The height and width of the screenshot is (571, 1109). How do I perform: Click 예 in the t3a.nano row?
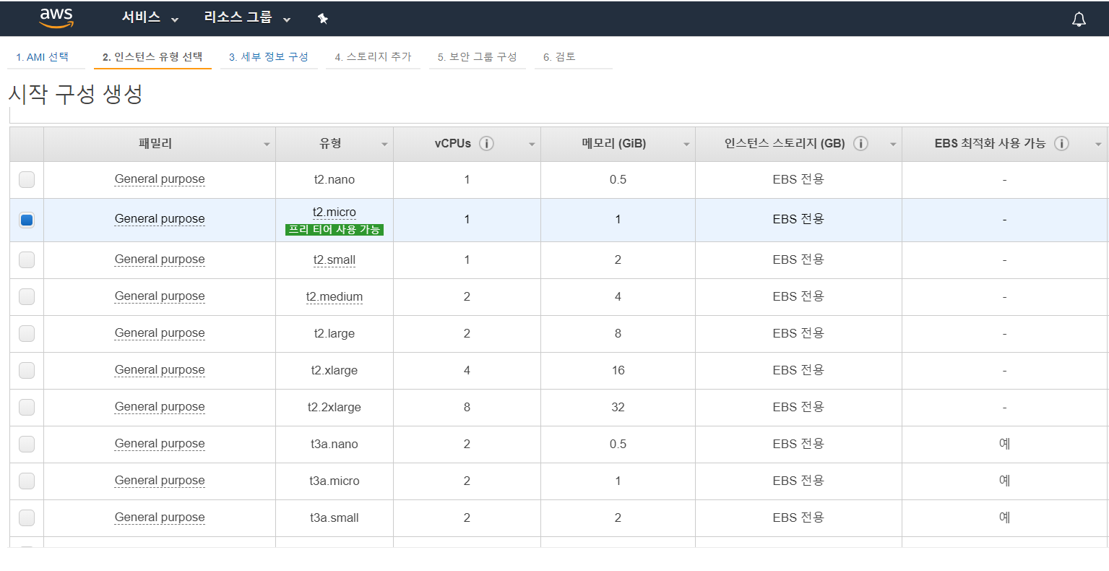click(1004, 444)
